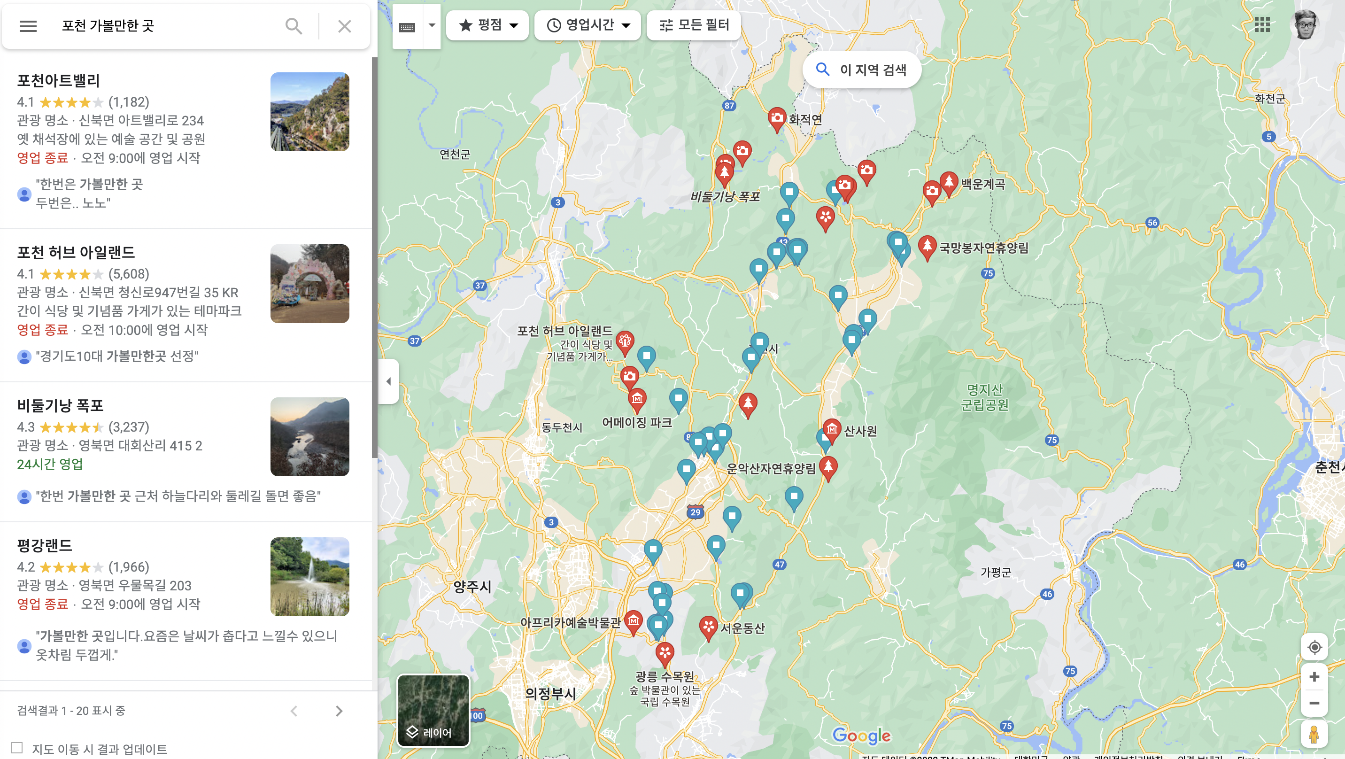The height and width of the screenshot is (759, 1345).
Task: Expand the 영업시간 hours dropdown
Action: tap(588, 25)
